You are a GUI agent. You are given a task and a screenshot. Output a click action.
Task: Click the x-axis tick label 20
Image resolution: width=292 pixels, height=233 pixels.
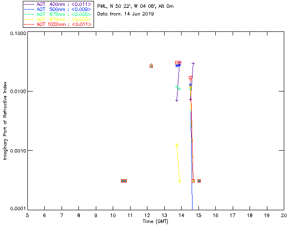coord(284,215)
